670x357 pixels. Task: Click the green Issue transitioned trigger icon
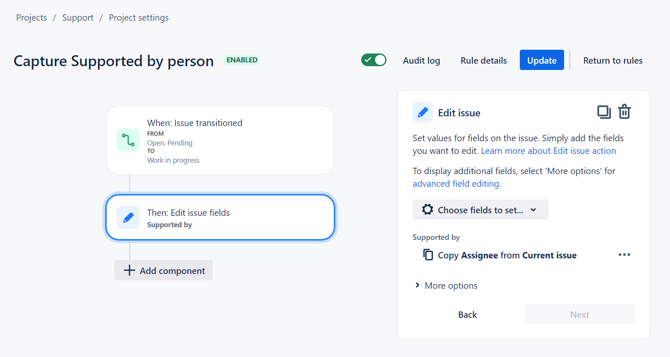coord(128,140)
